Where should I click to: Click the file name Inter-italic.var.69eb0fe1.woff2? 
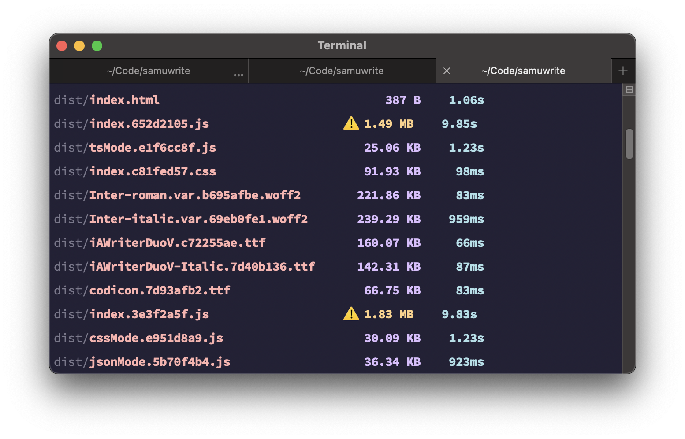coord(198,219)
